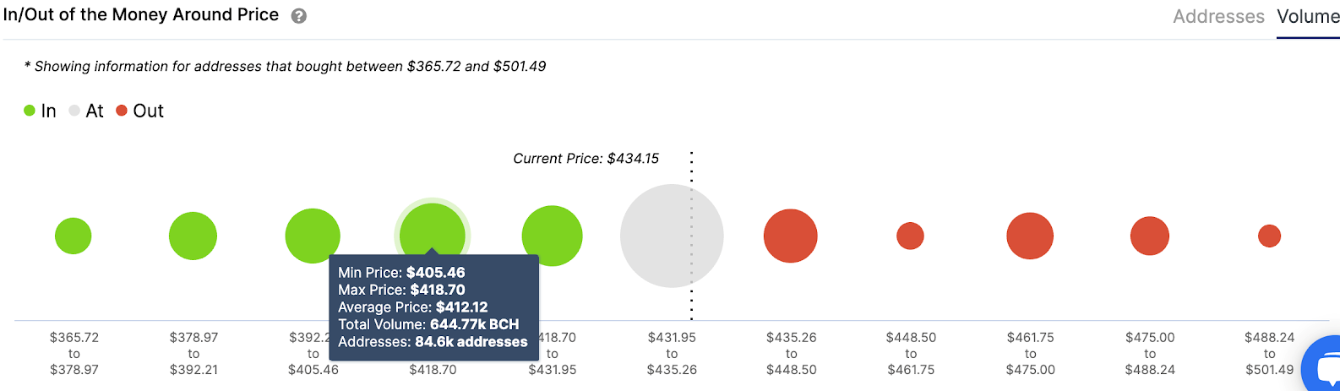This screenshot has width=1340, height=391.
Task: Click the highlighted green bubble above the tooltip
Action: click(x=432, y=227)
